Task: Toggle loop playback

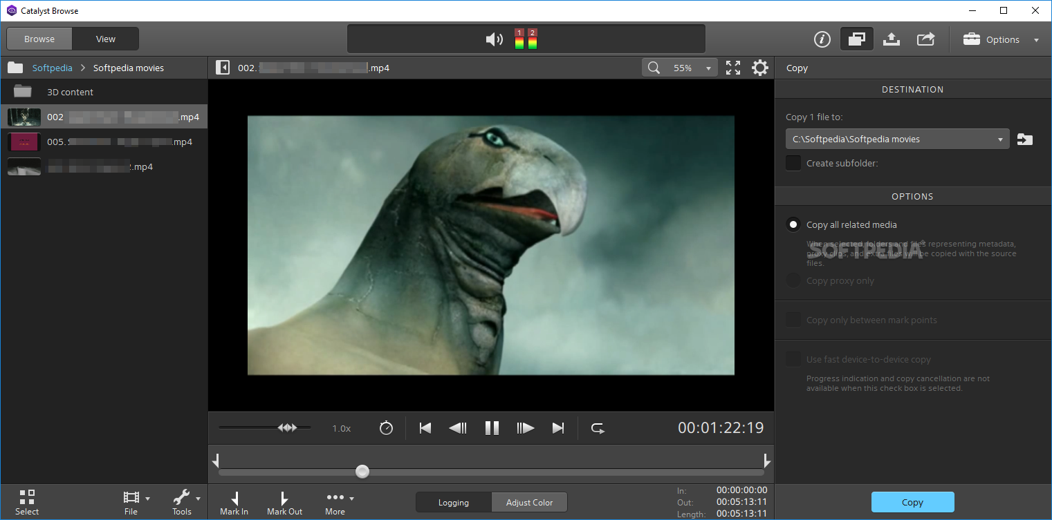Action: 598,428
